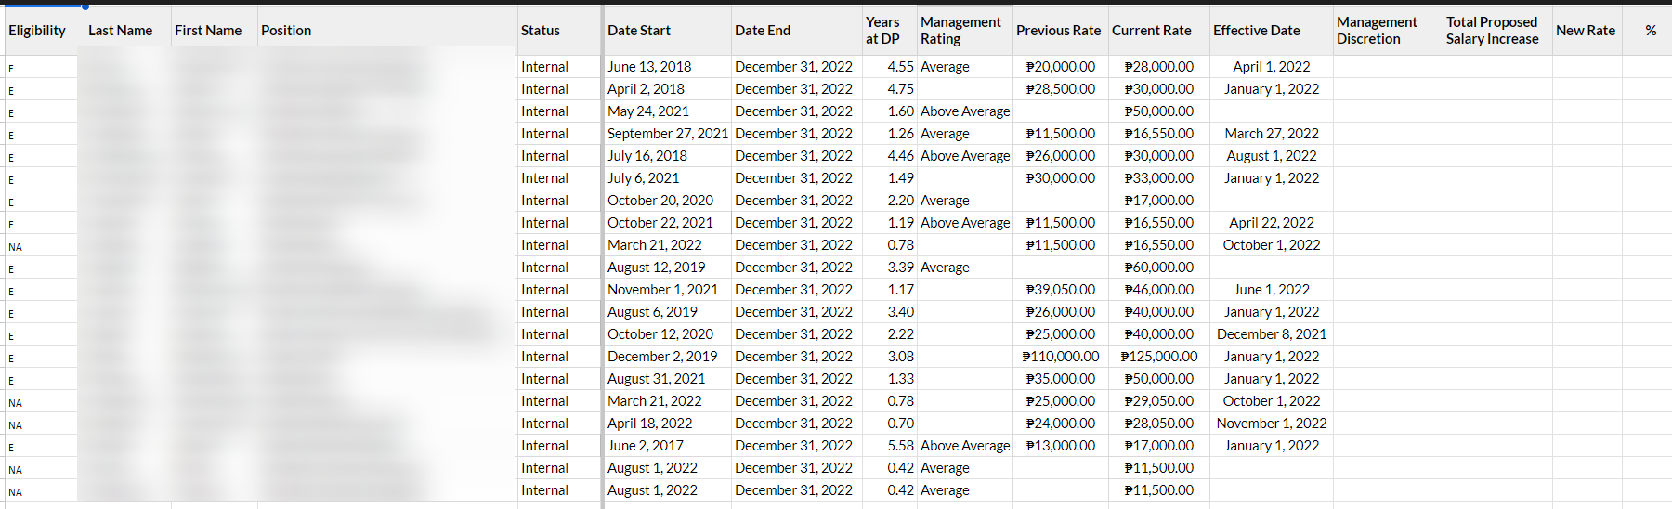Screen dimensions: 1672x509
Task: Click the New Rate column header
Action: 1586,31
